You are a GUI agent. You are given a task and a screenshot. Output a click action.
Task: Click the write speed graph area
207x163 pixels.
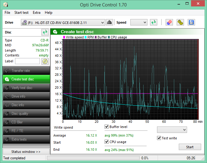point(131,79)
